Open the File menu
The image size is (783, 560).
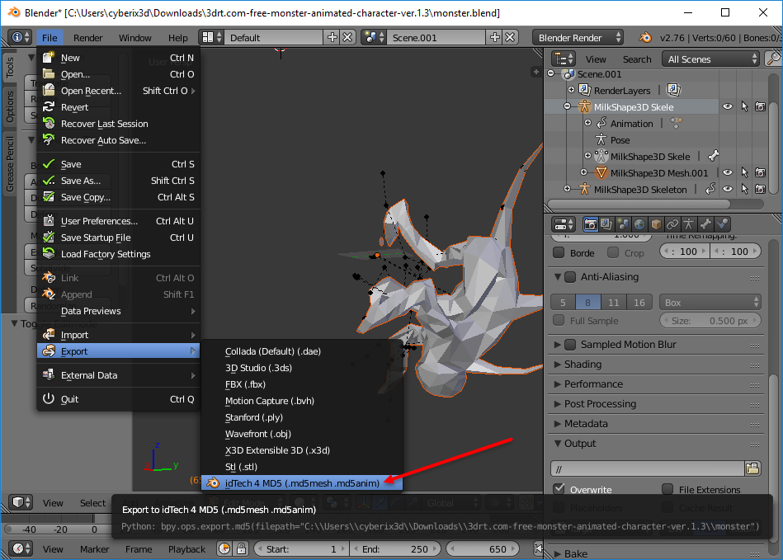(x=50, y=37)
